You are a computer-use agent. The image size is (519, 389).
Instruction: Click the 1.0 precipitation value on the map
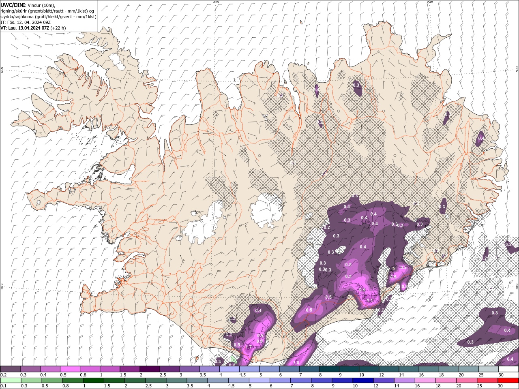(296, 363)
